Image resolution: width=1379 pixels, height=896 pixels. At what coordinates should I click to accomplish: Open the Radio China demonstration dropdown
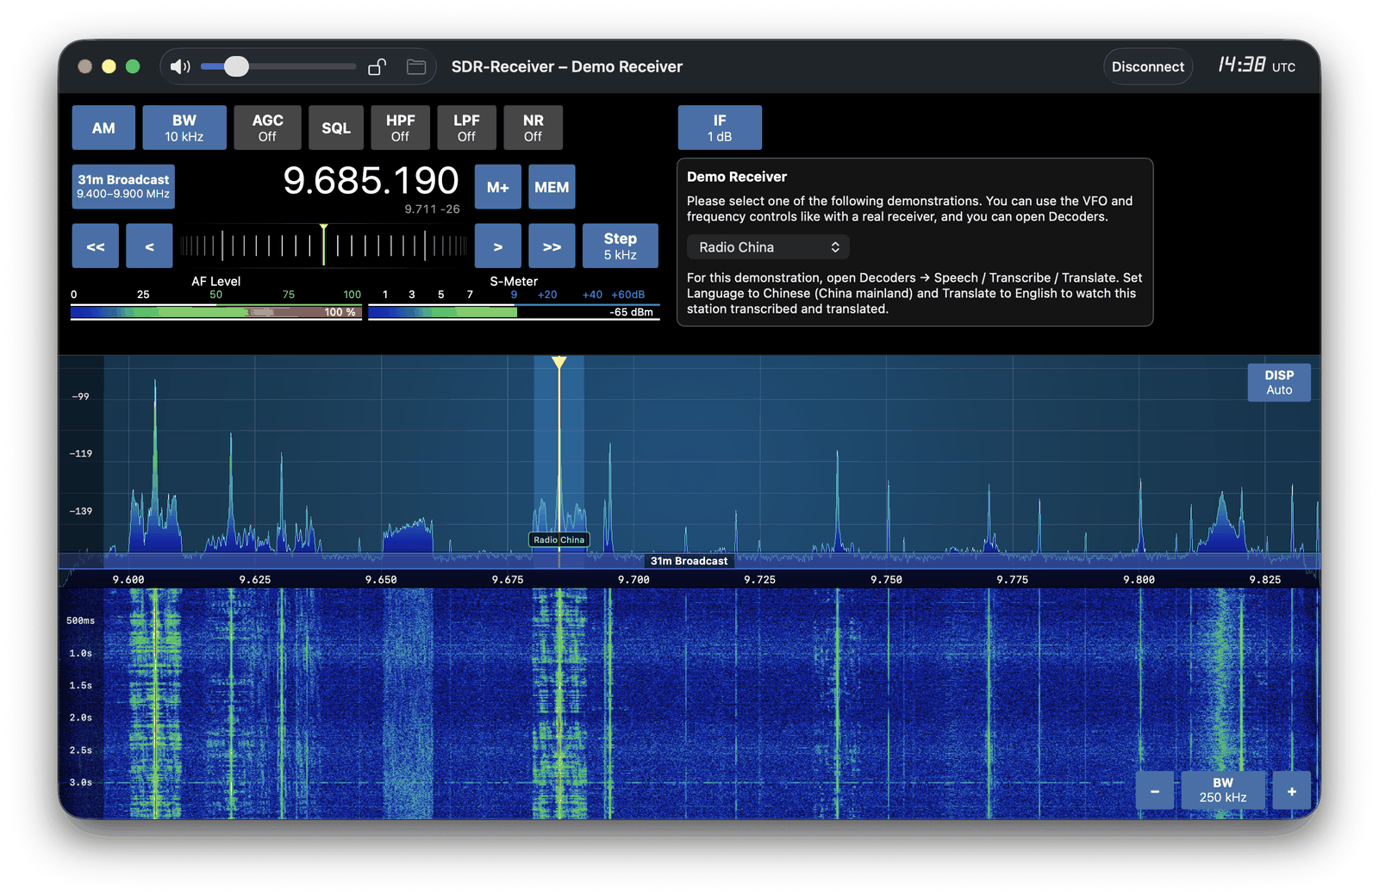(768, 247)
